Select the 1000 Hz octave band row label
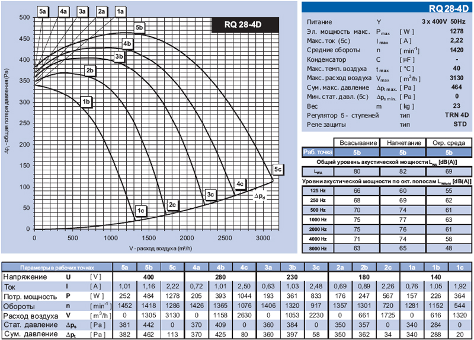Screen dimensions: 474x340 [318, 219]
